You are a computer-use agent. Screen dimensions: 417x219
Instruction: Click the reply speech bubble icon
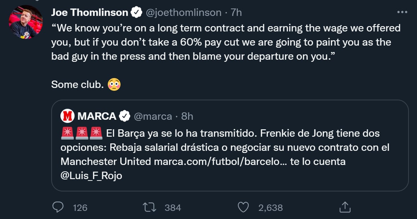pyautogui.click(x=58, y=207)
